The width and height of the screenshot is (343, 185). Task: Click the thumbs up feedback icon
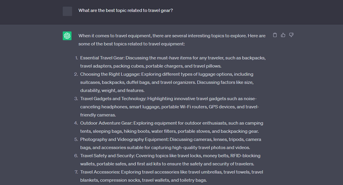click(283, 35)
